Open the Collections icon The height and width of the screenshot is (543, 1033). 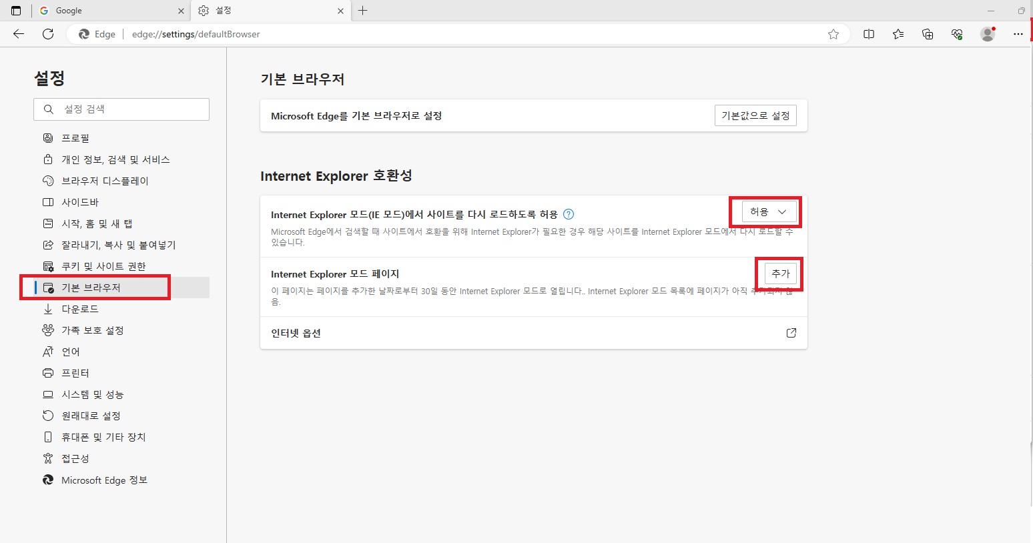[928, 34]
